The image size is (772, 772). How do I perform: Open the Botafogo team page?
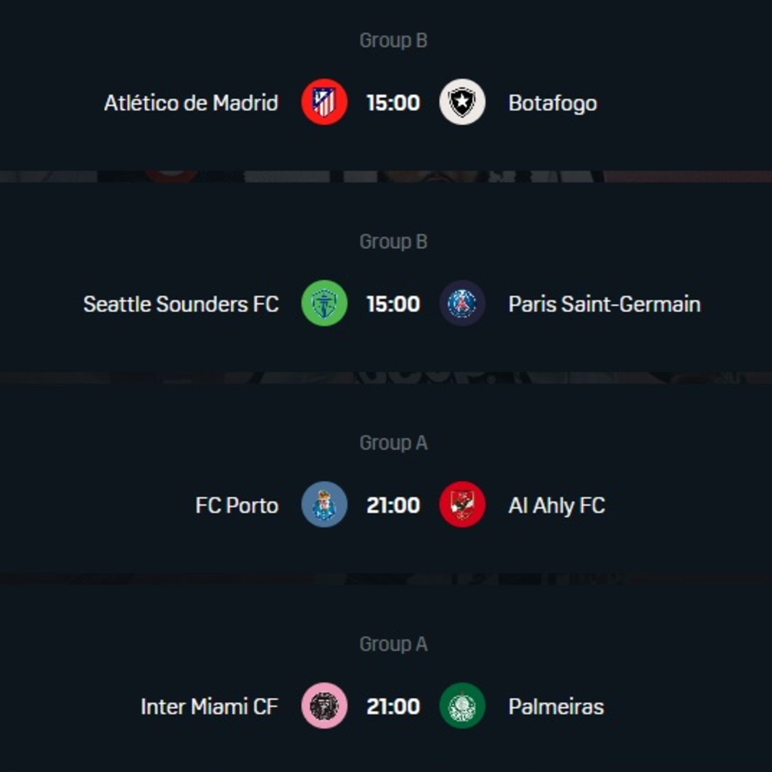tap(551, 103)
